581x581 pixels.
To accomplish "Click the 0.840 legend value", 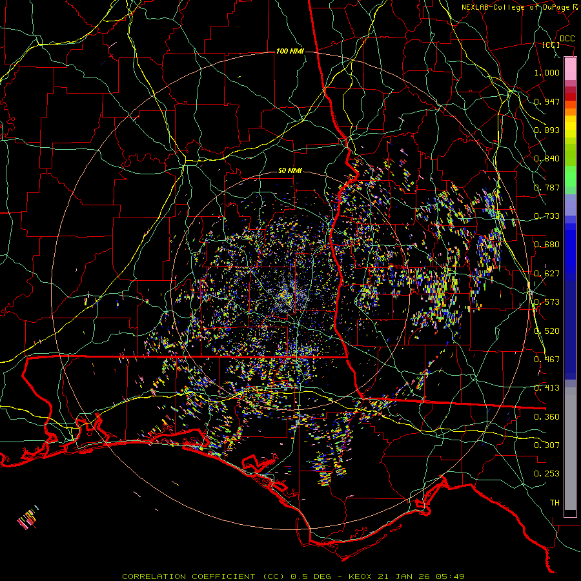I will point(547,159).
